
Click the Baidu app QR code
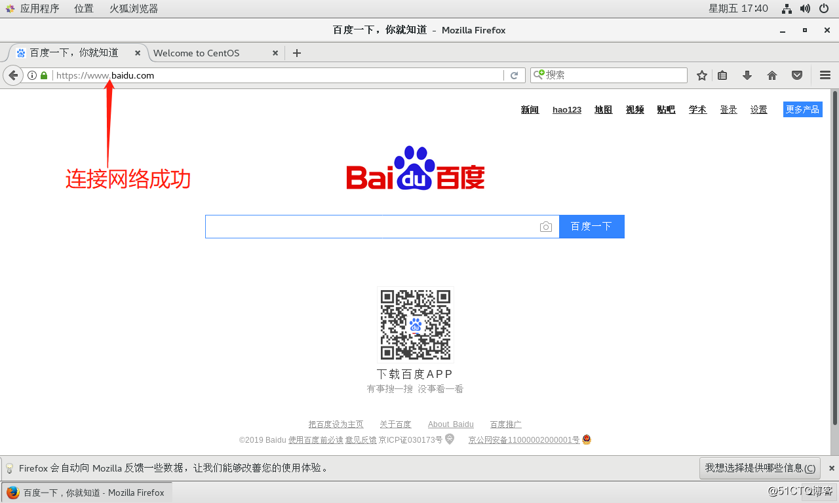[416, 325]
